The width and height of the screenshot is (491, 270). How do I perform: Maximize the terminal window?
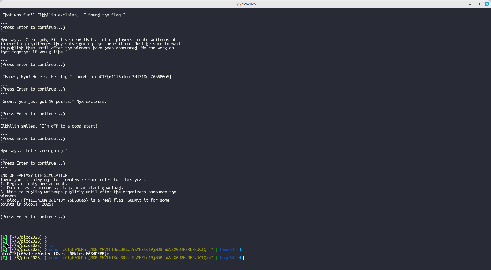point(479,4)
